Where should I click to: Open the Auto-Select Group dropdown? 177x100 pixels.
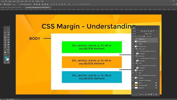[x=15, y=4]
